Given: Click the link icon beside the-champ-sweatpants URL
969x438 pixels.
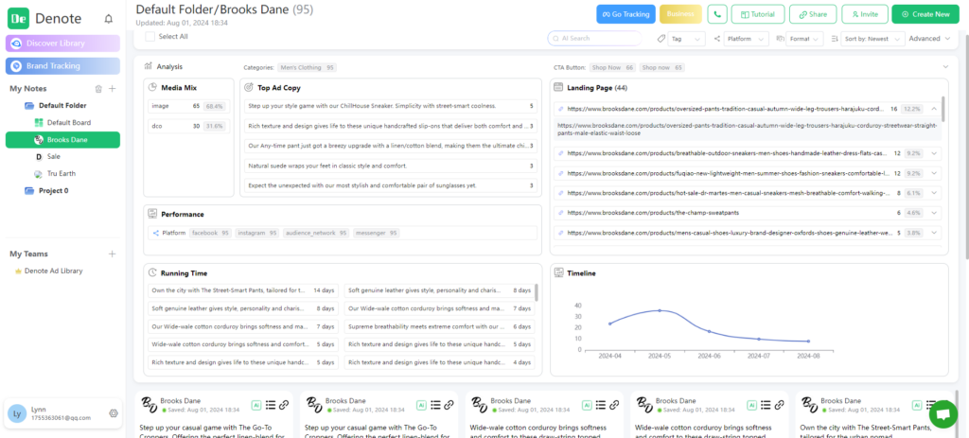Looking at the screenshot, I should click(561, 213).
